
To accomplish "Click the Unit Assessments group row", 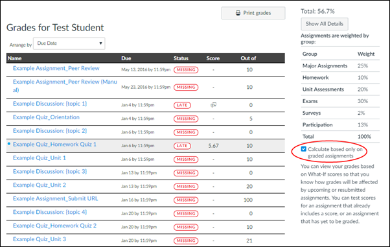I will coord(340,89).
